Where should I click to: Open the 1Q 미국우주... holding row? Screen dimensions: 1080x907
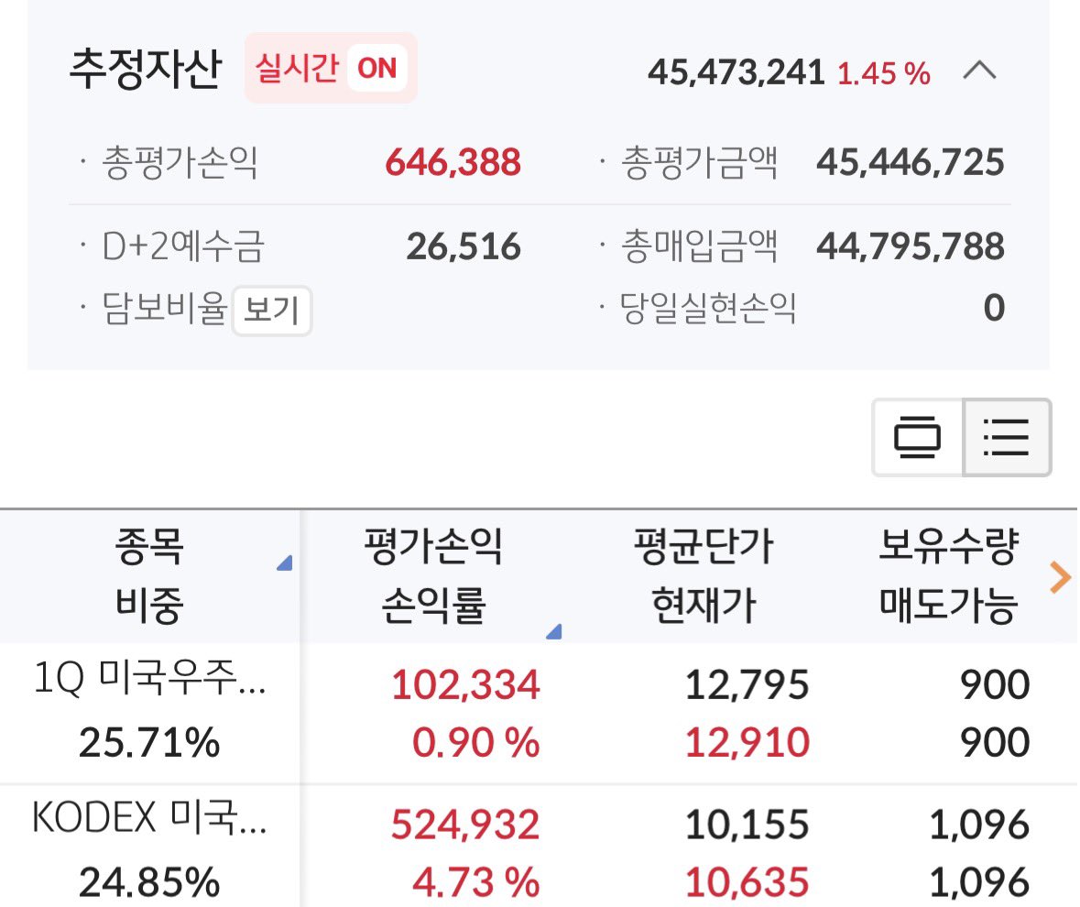(x=539, y=714)
